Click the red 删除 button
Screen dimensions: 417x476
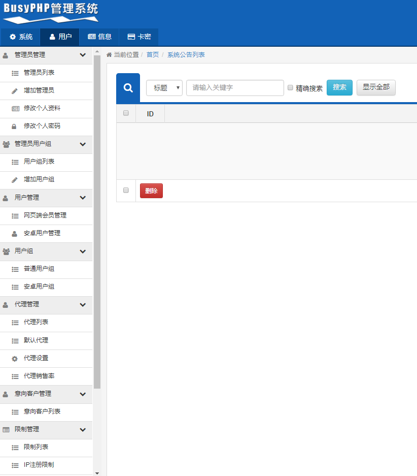[151, 191]
